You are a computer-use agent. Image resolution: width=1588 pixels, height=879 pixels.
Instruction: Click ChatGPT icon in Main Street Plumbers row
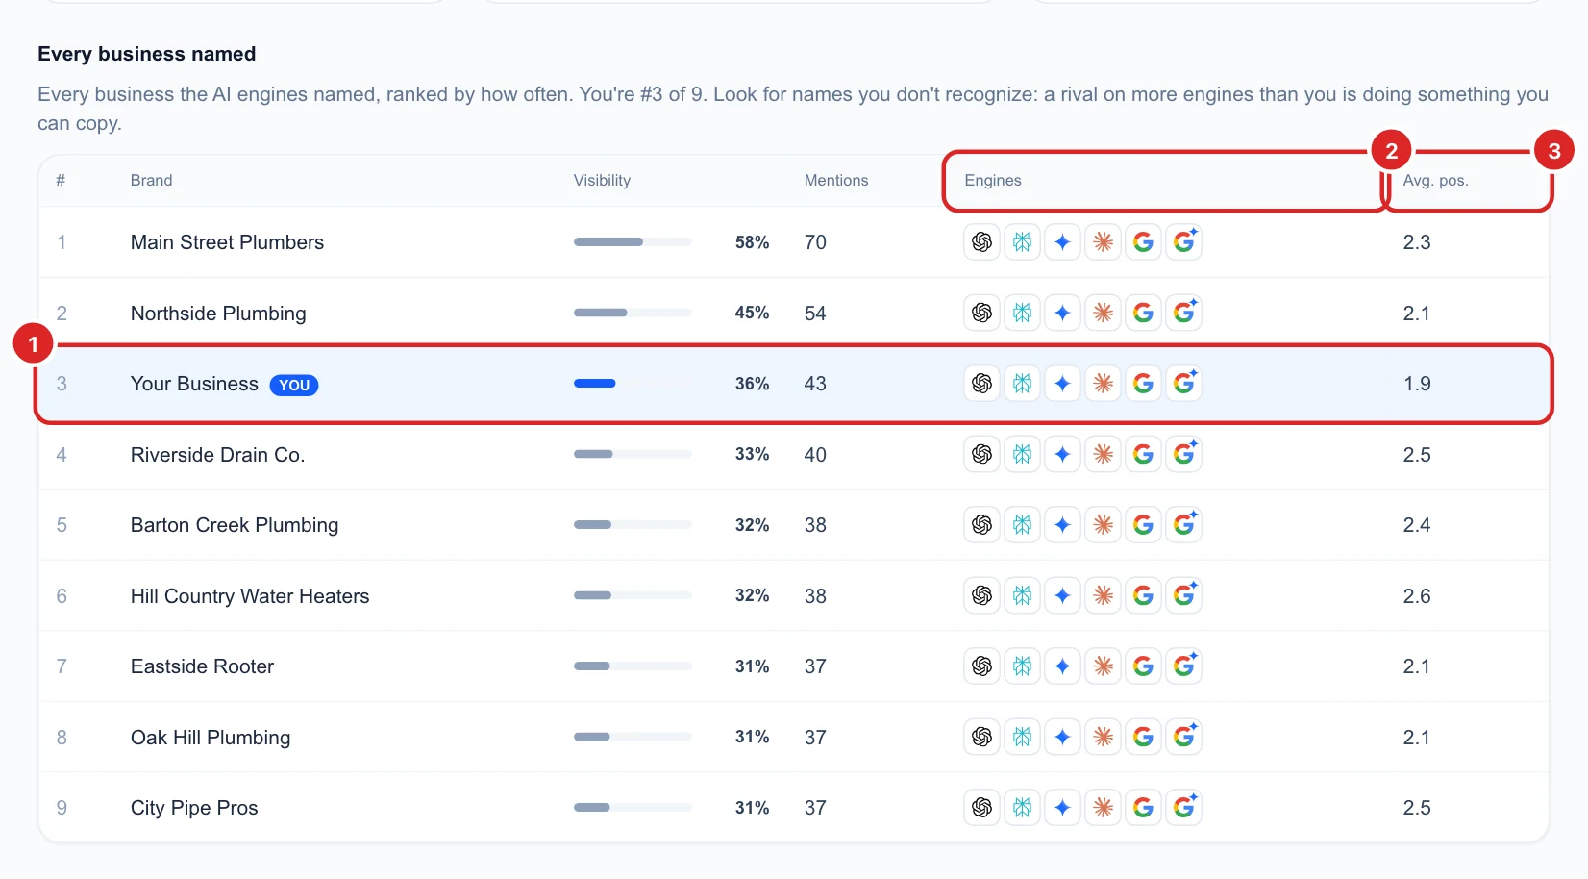coord(981,242)
